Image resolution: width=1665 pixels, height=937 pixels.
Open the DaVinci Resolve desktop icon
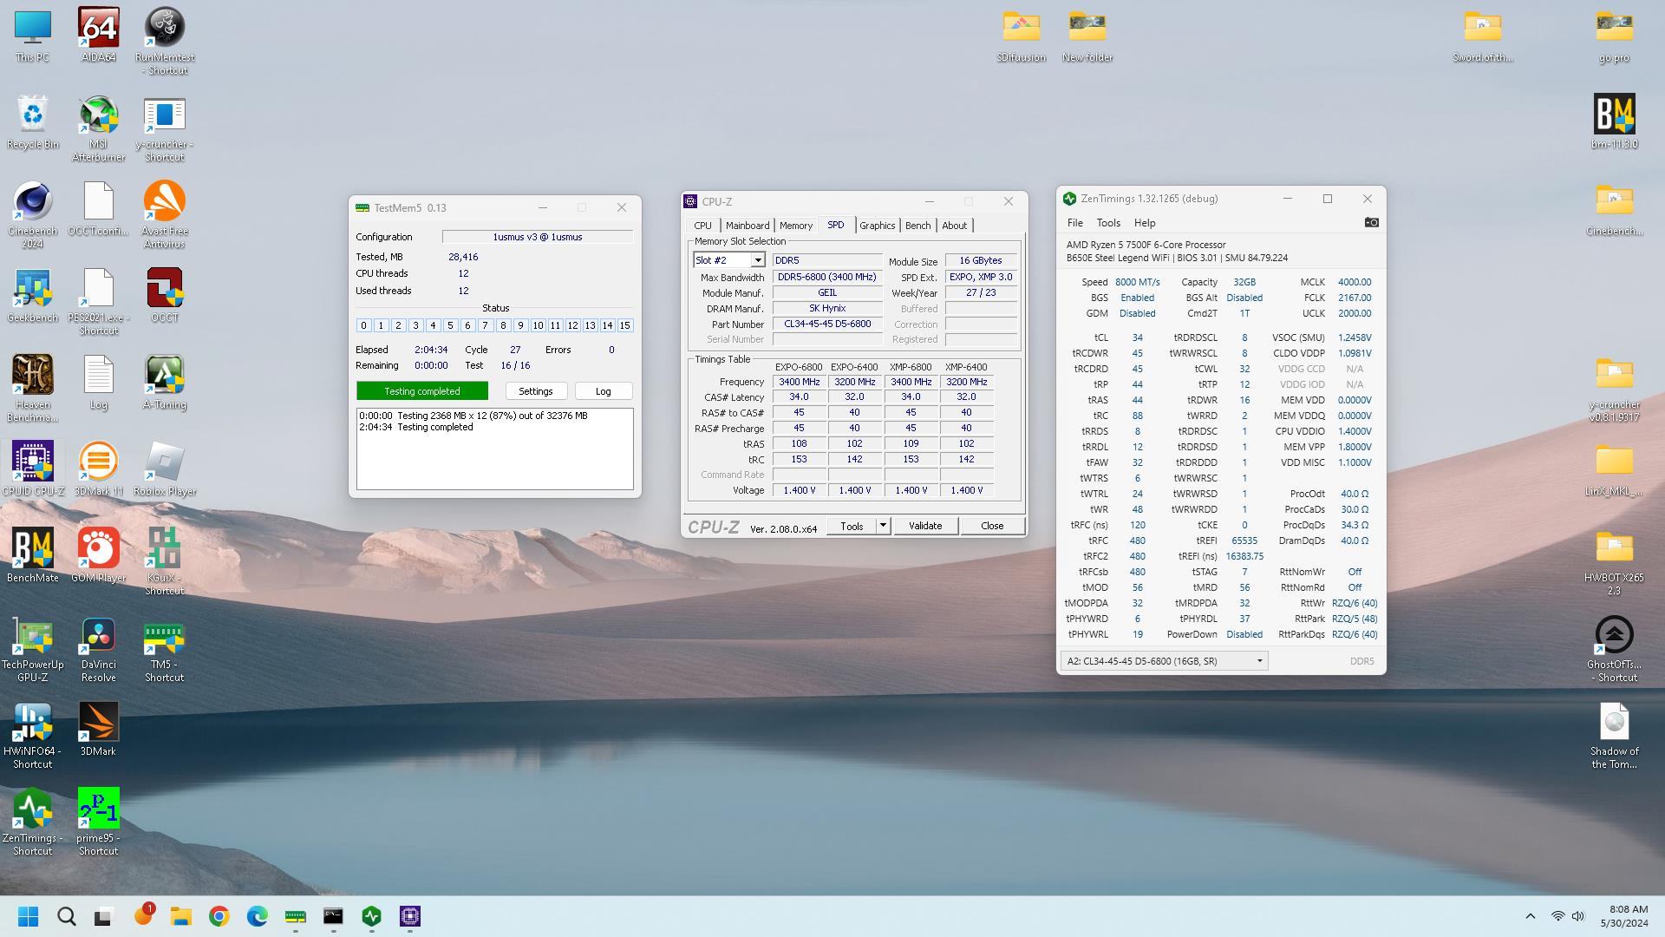pyautogui.click(x=98, y=636)
